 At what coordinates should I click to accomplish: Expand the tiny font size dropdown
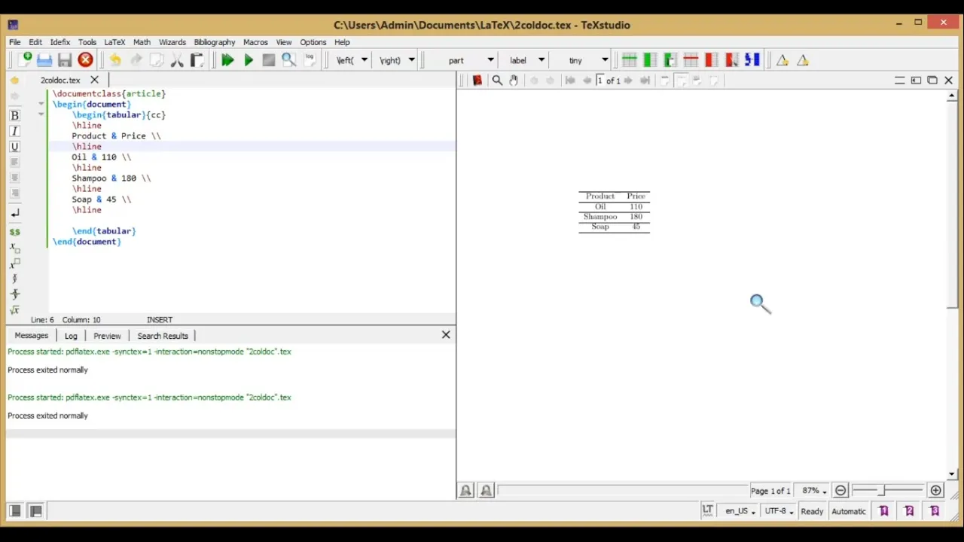click(x=605, y=60)
